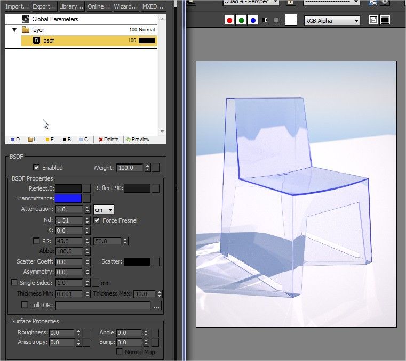
Task: Click the Roughness map slot button
Action: coord(86,333)
